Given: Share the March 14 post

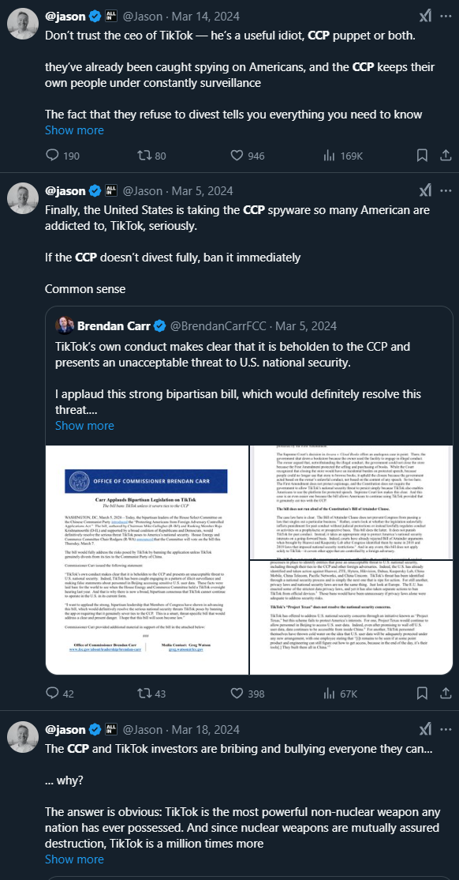Looking at the screenshot, I should point(446,156).
